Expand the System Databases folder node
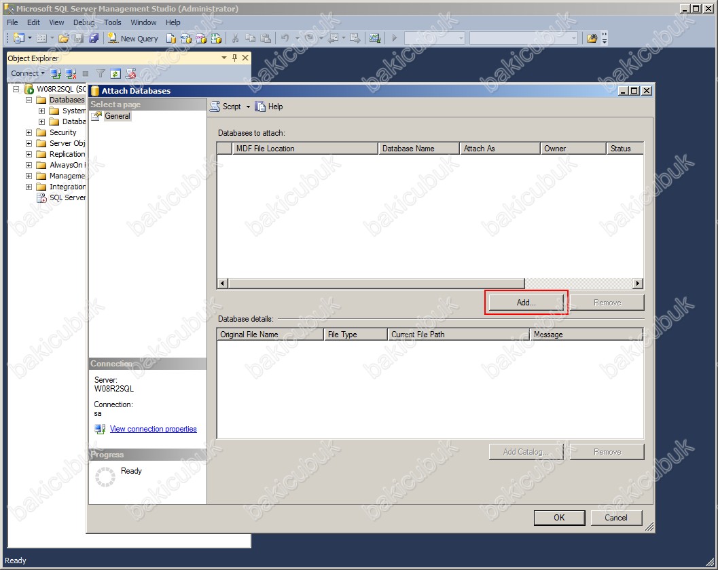The image size is (718, 570). pos(41,111)
